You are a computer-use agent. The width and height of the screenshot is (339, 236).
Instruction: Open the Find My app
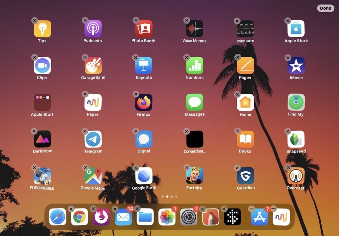coord(296,102)
